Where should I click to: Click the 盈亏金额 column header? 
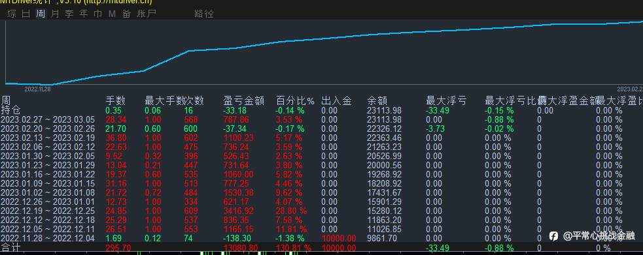243,100
